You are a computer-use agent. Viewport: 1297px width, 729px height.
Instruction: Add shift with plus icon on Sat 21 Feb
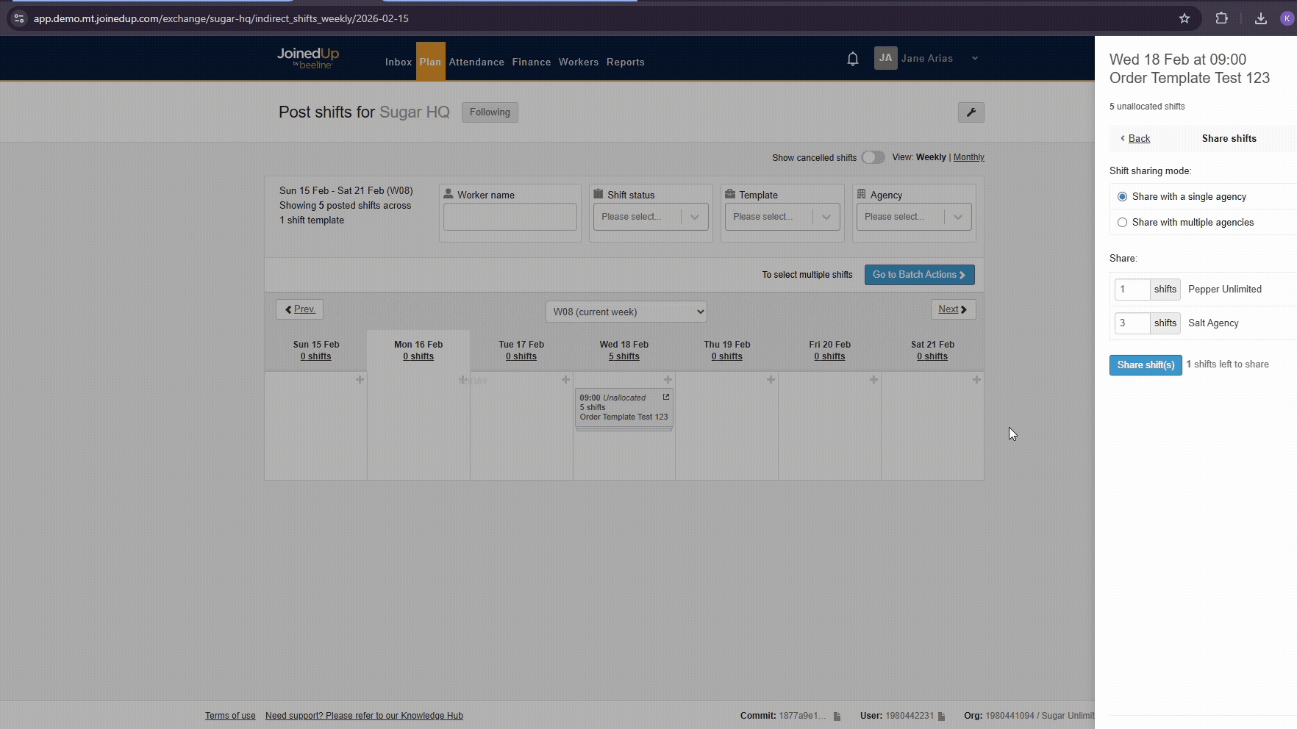(976, 380)
